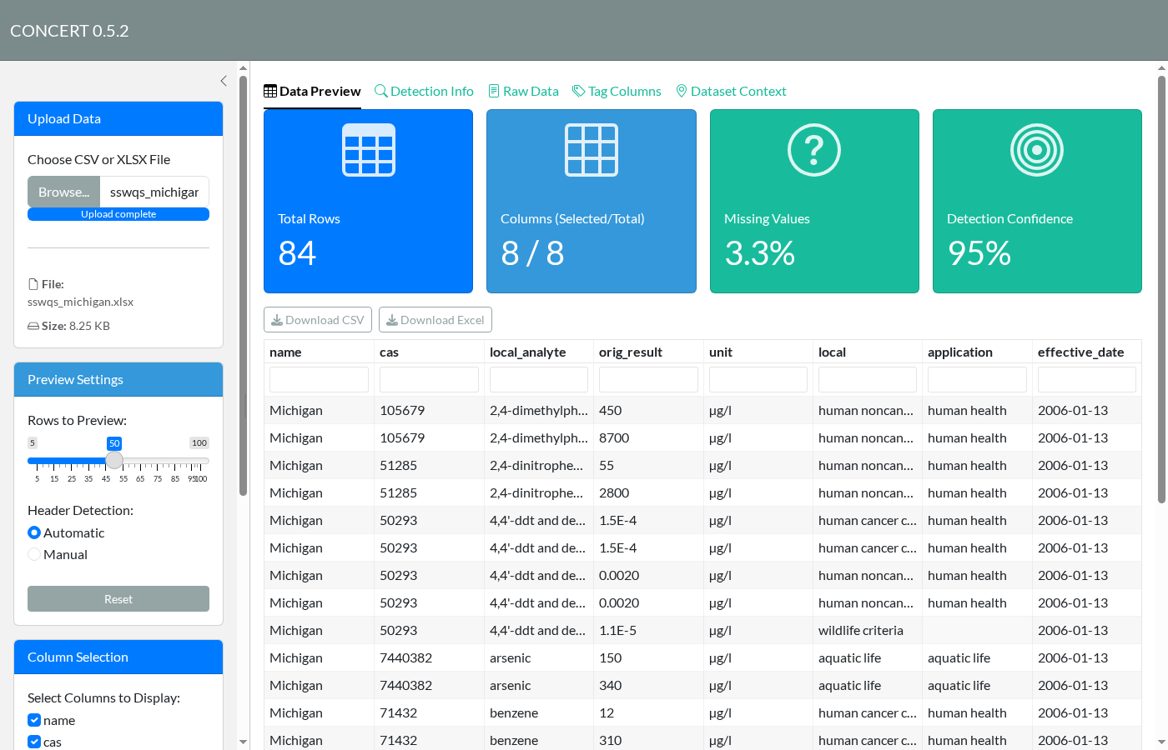Sort by the application column header

click(977, 352)
